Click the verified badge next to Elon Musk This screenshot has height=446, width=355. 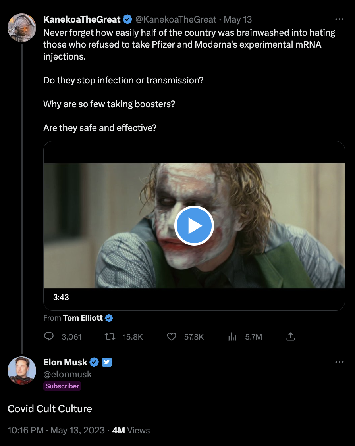pyautogui.click(x=94, y=362)
